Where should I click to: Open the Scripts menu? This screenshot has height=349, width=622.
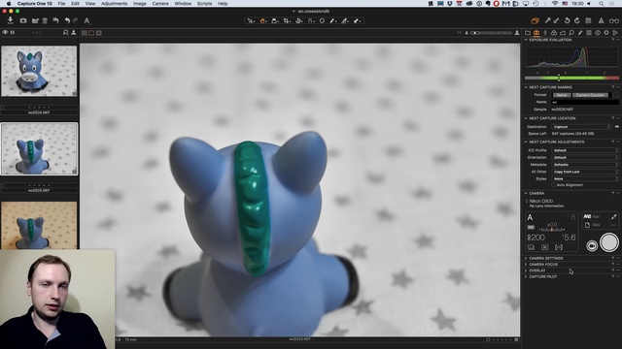tap(204, 4)
